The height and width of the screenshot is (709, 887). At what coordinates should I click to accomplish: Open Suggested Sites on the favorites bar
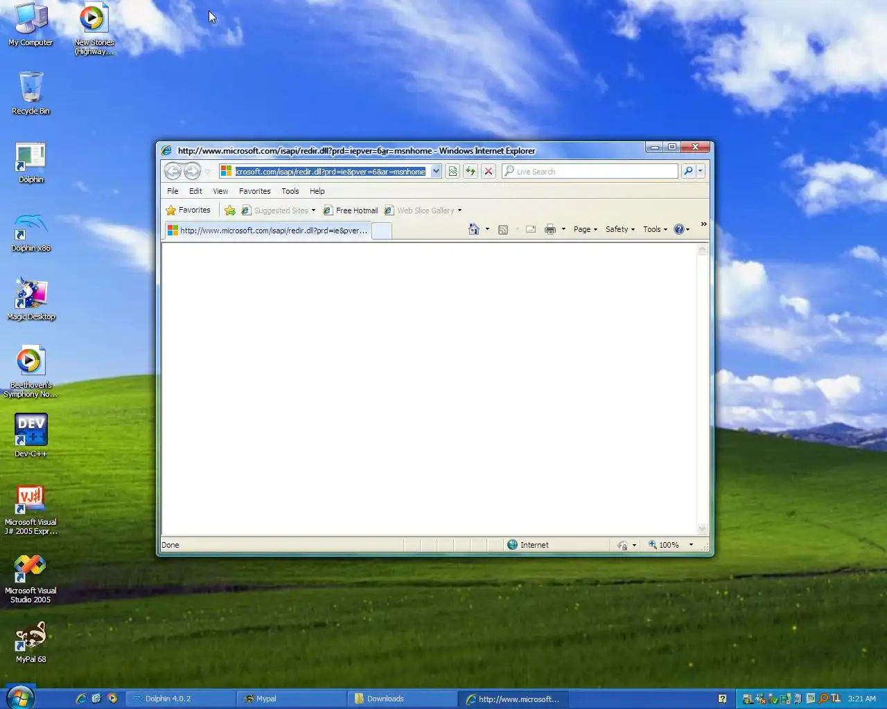[x=278, y=210]
